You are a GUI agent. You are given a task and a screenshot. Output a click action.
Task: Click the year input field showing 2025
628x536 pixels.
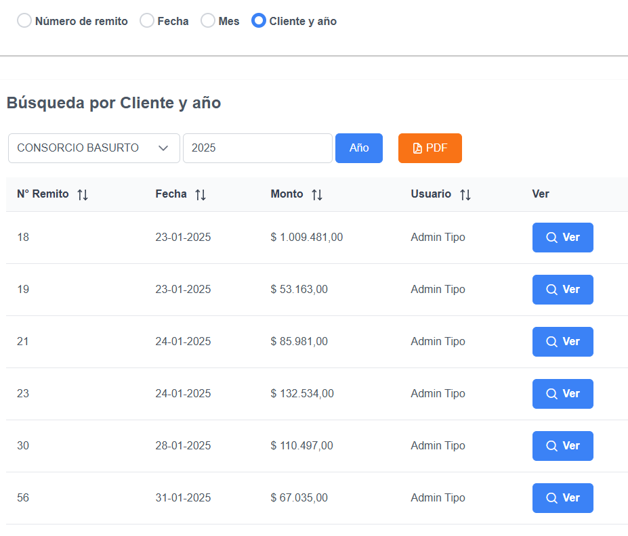pyautogui.click(x=257, y=148)
